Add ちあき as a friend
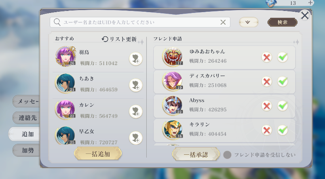The width and height of the screenshot is (325, 179). pyautogui.click(x=136, y=85)
